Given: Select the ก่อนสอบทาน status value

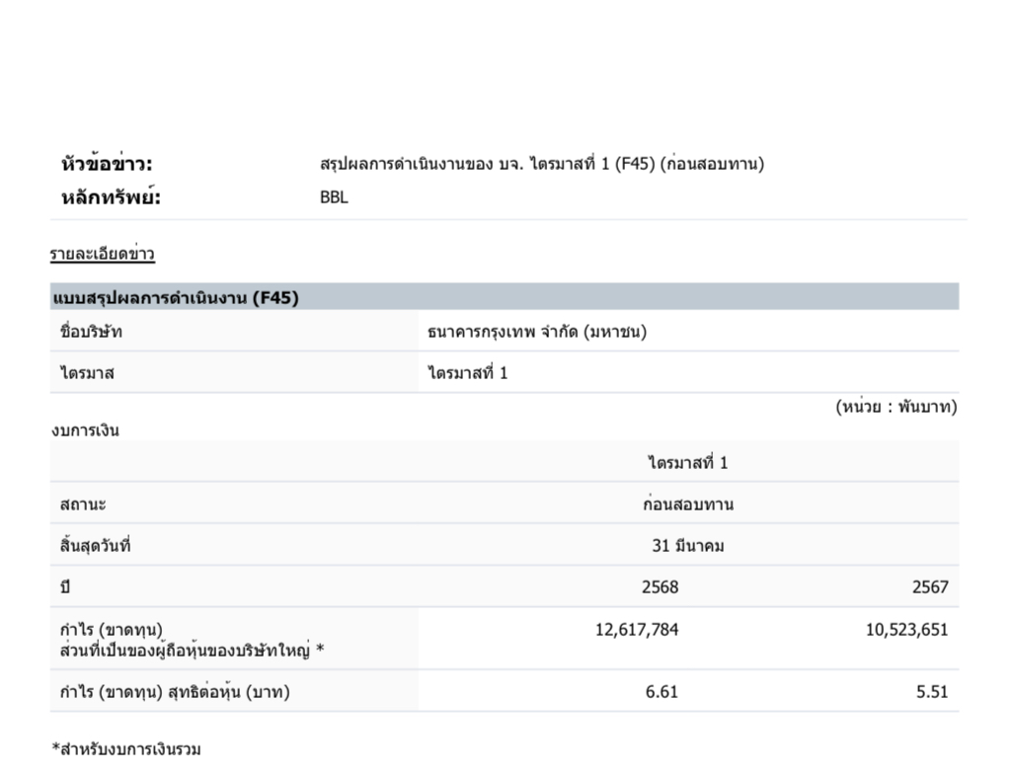Looking at the screenshot, I should point(687,505).
